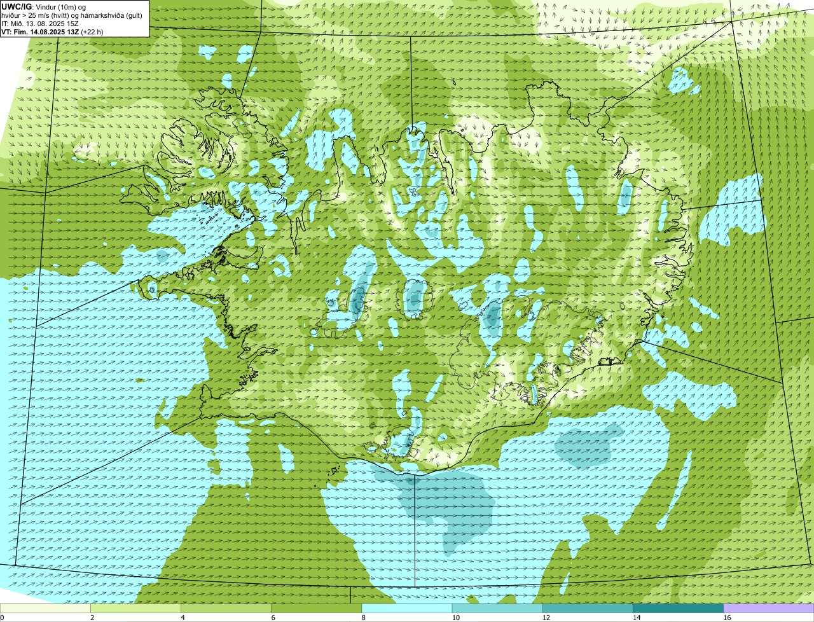Click the 6–8 m/s darker green color bar segment
814x622 pixels.
[316, 609]
